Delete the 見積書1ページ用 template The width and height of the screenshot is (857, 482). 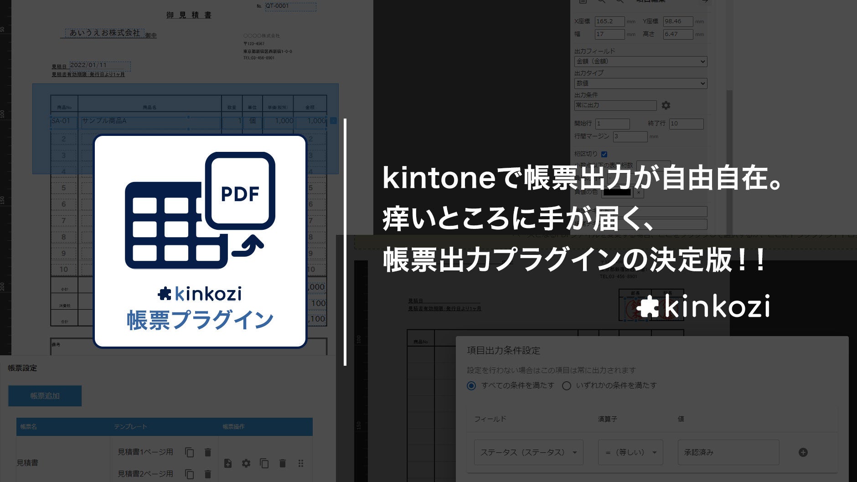coord(207,452)
